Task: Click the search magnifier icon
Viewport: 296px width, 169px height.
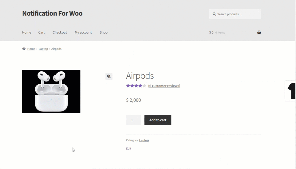Action: (214, 14)
